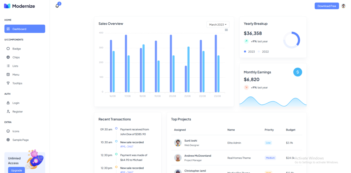Click the Priority column header

pyautogui.click(x=269, y=130)
